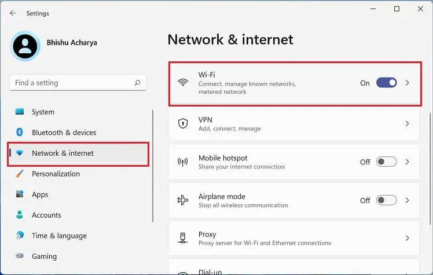Click the Bluetooth icon in sidebar
433x275 pixels.
[20, 133]
